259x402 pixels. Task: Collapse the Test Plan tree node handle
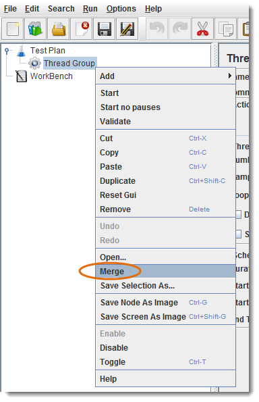coord(7,51)
